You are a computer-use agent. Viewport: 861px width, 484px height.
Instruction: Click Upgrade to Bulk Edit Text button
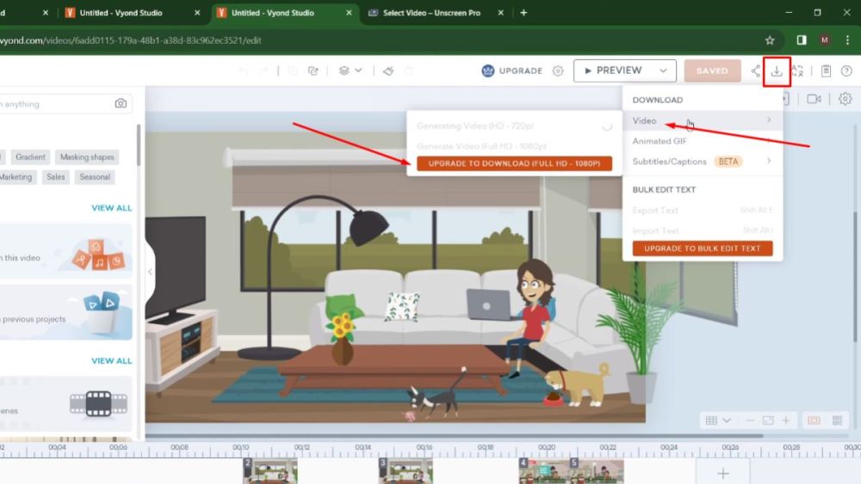(703, 248)
